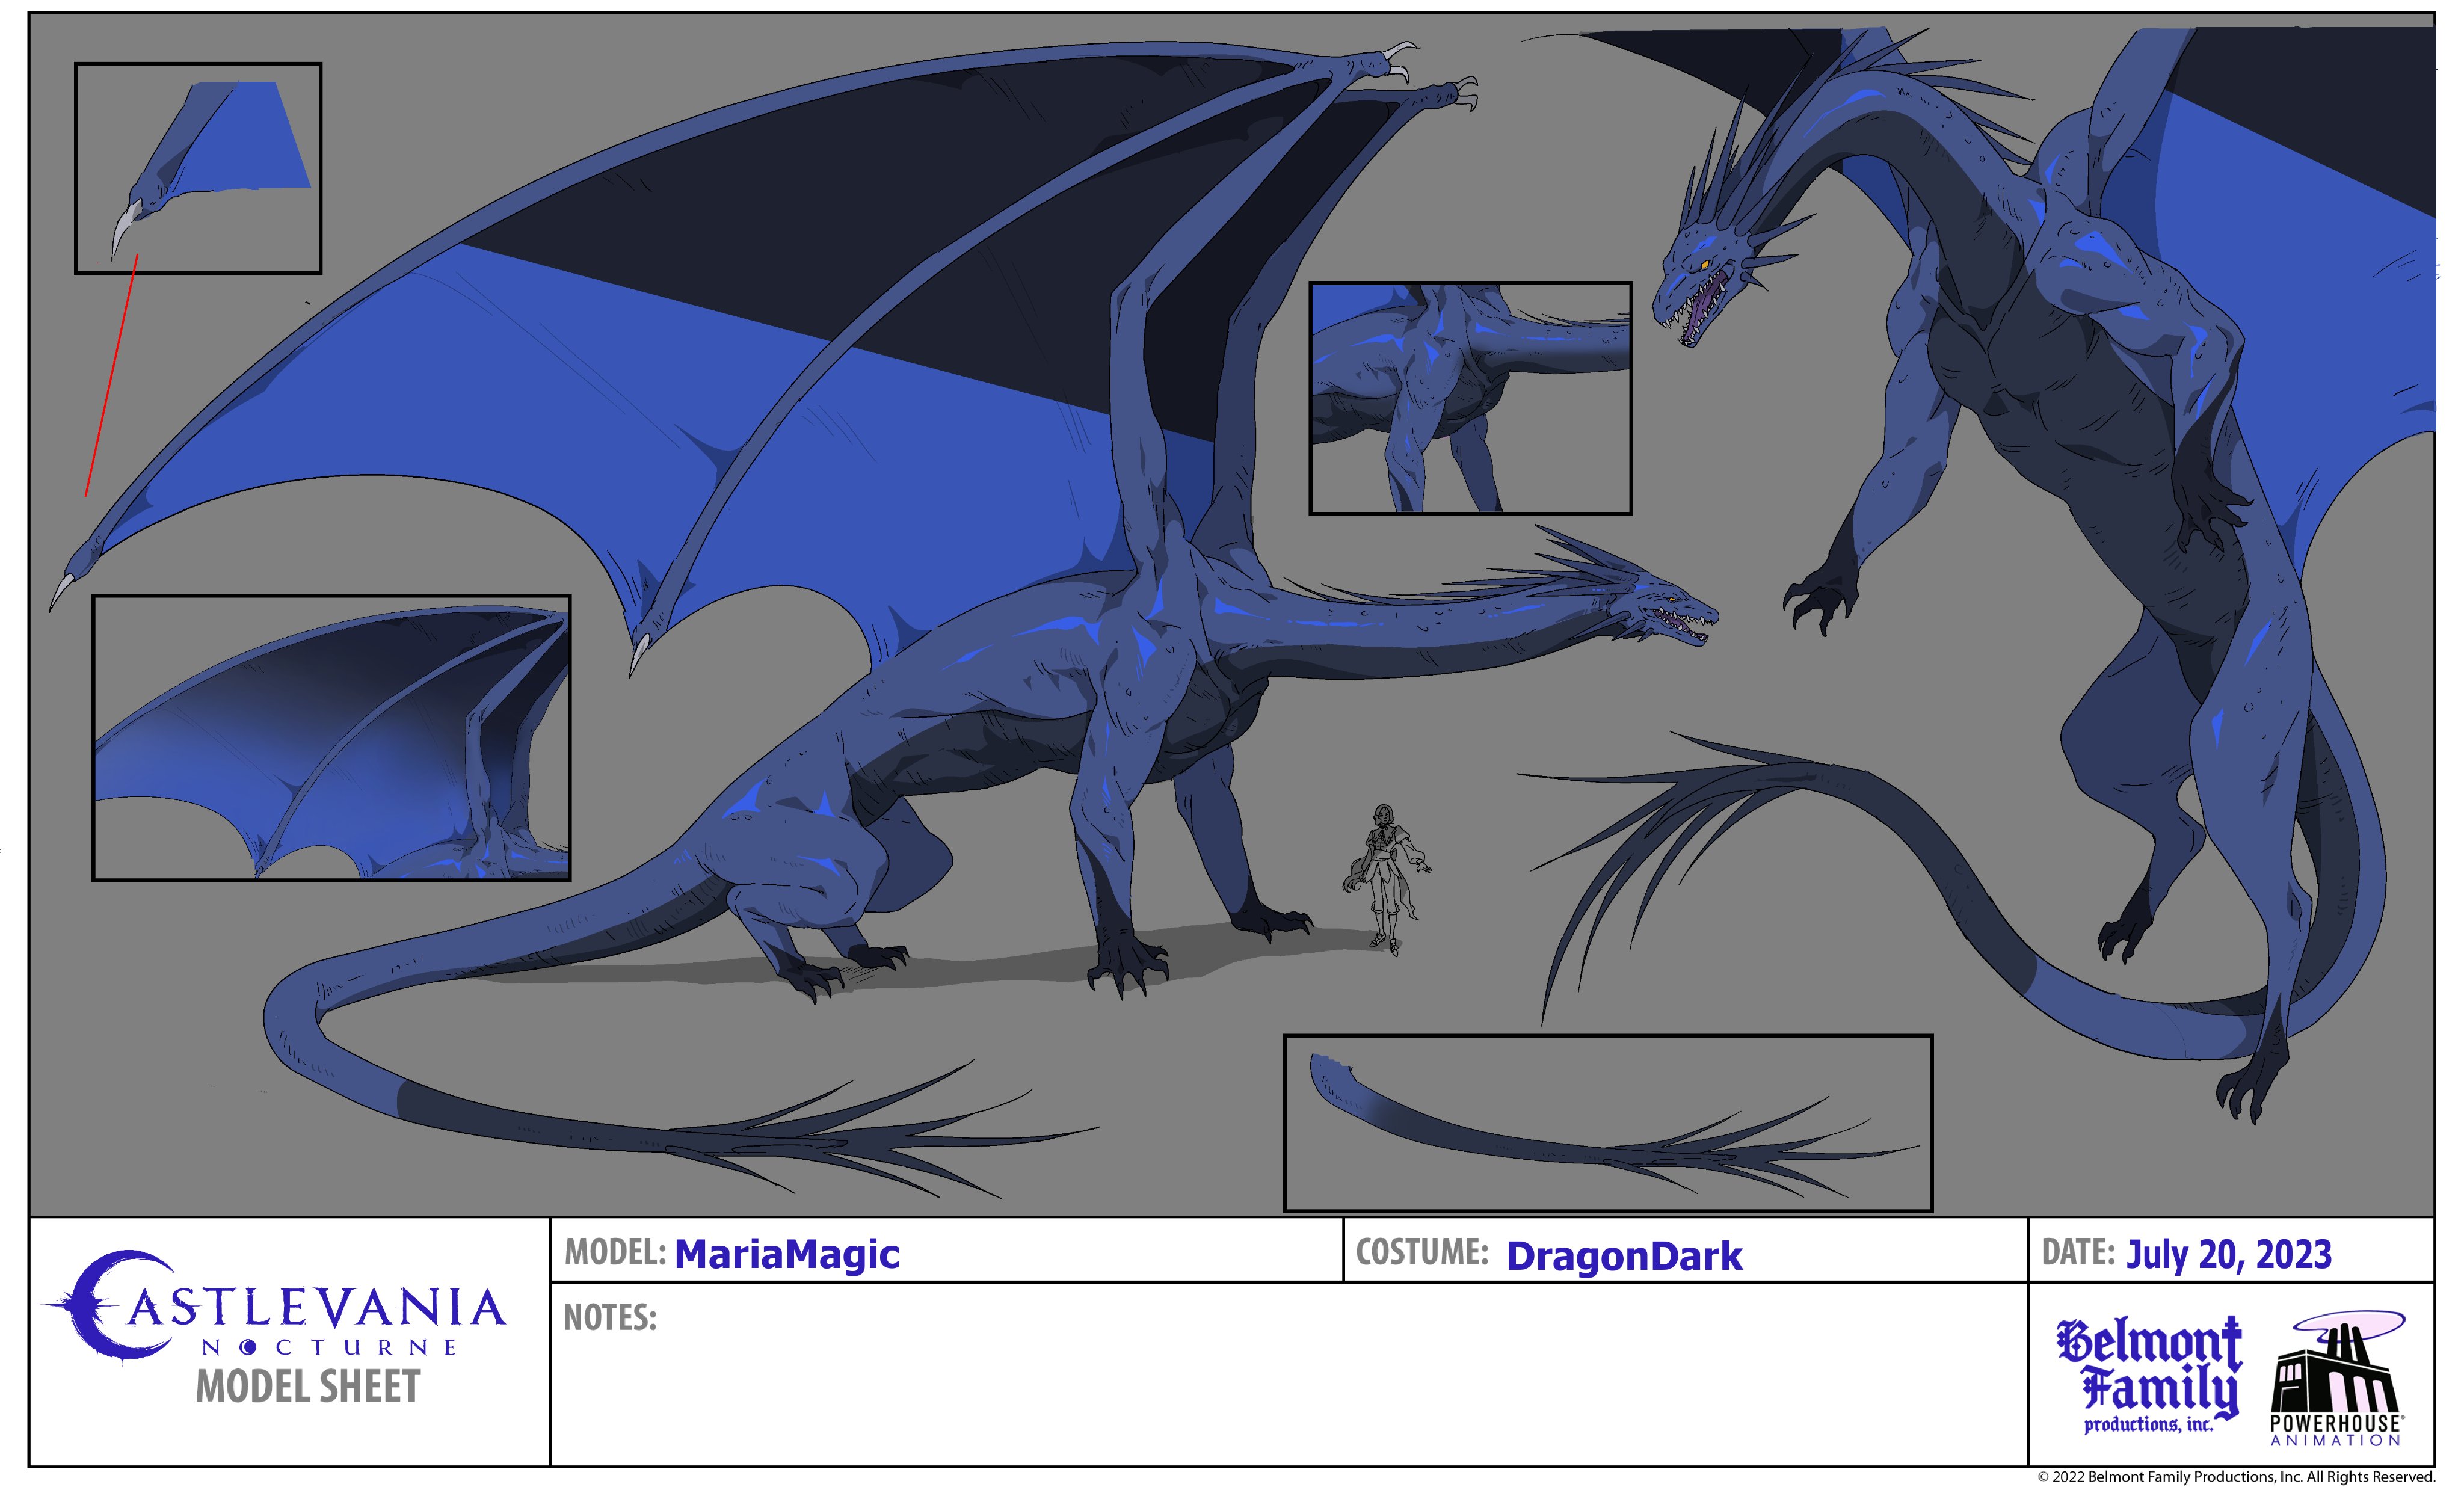The width and height of the screenshot is (2464, 1496).
Task: Open the gradient wing detail inset
Action: point(331,737)
